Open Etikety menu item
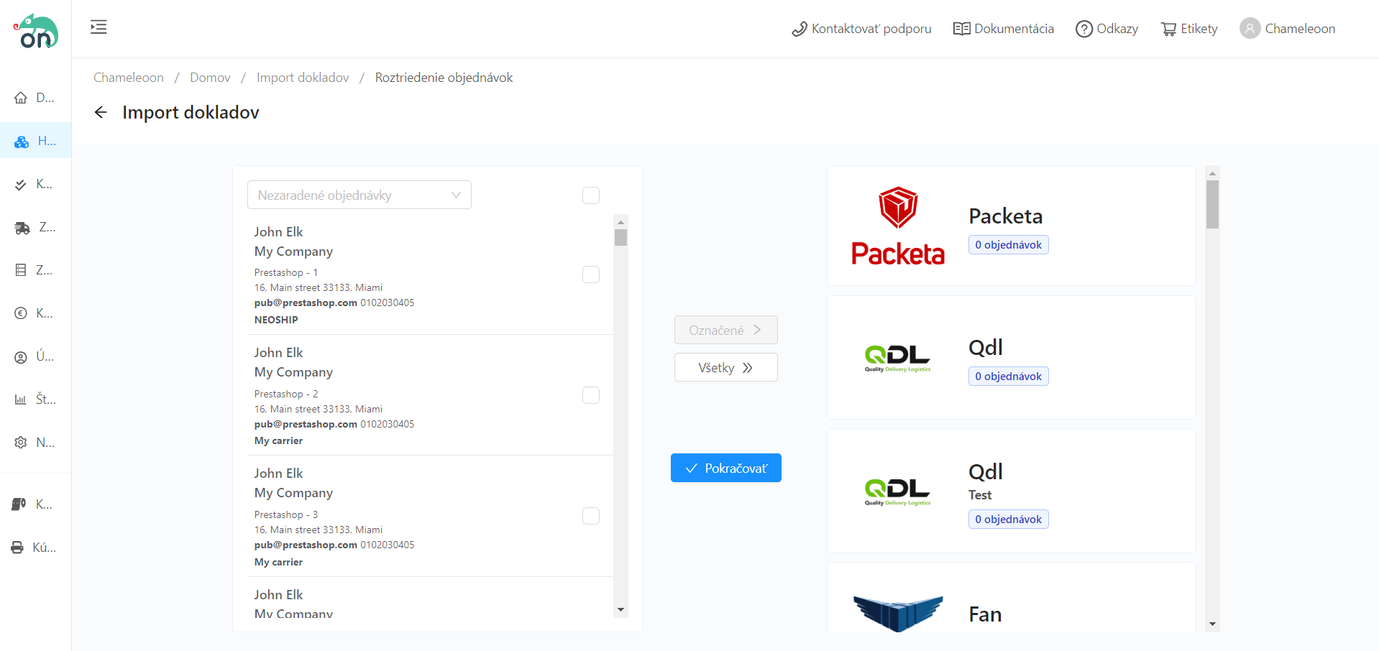Image resolution: width=1379 pixels, height=651 pixels. click(x=1189, y=29)
